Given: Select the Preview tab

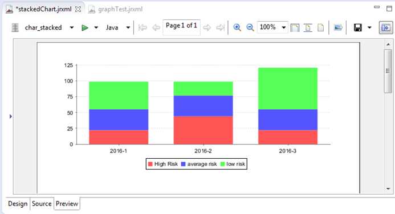Looking at the screenshot, I should click(x=67, y=203).
